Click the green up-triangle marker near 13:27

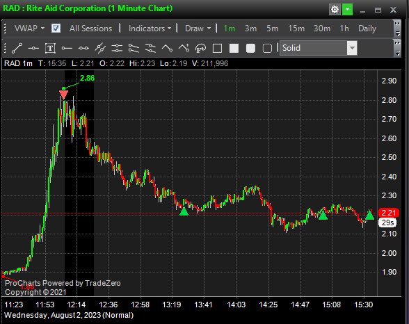[x=184, y=211]
